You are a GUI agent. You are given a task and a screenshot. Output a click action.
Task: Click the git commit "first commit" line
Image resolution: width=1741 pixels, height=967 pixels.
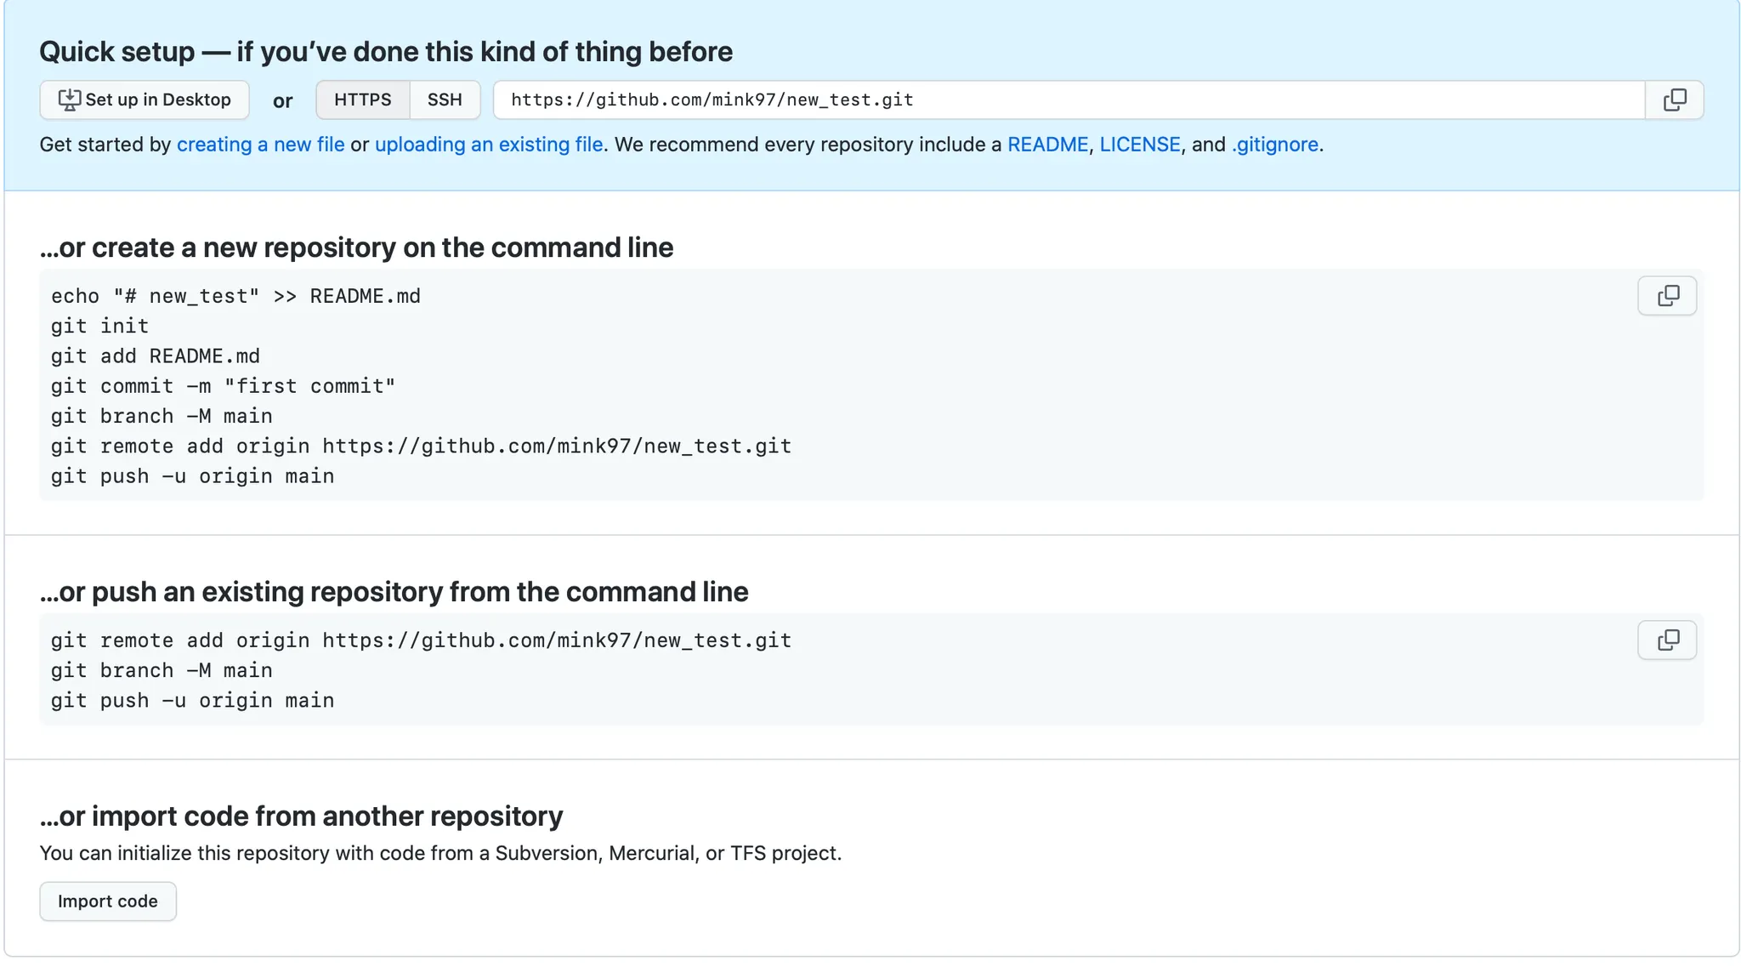(x=223, y=386)
